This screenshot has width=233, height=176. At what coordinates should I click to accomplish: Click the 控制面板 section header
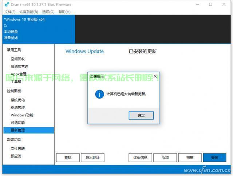[x=14, y=91]
